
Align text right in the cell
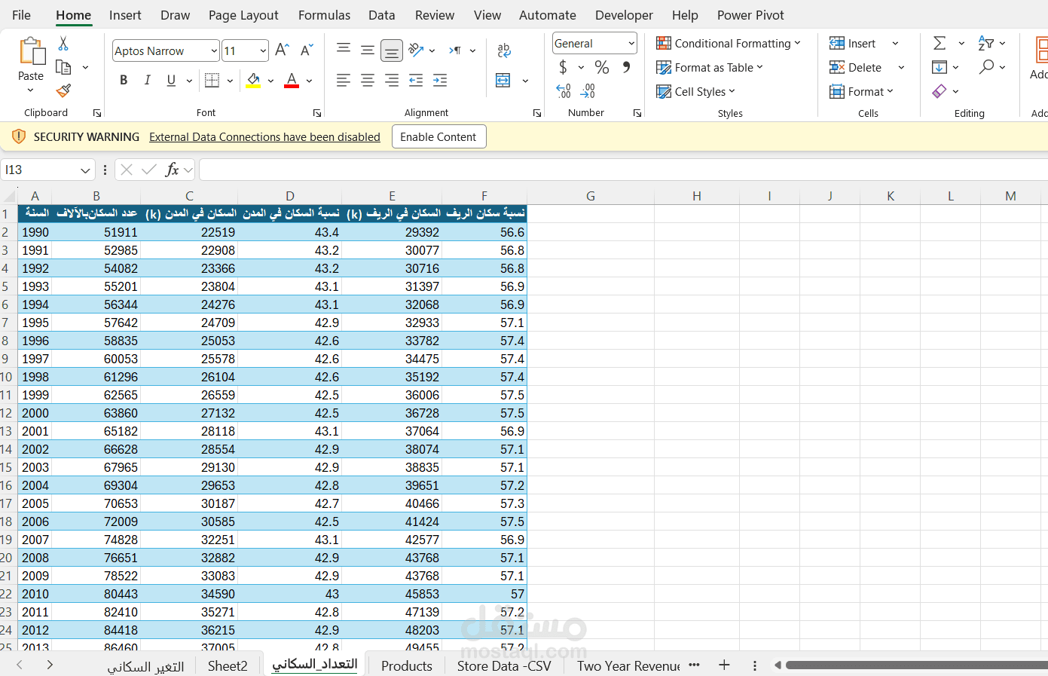392,80
